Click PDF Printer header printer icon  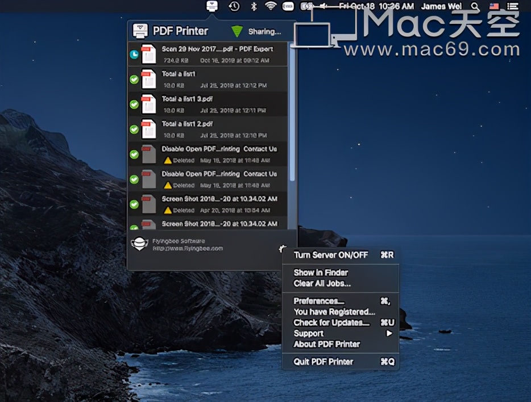tap(140, 31)
